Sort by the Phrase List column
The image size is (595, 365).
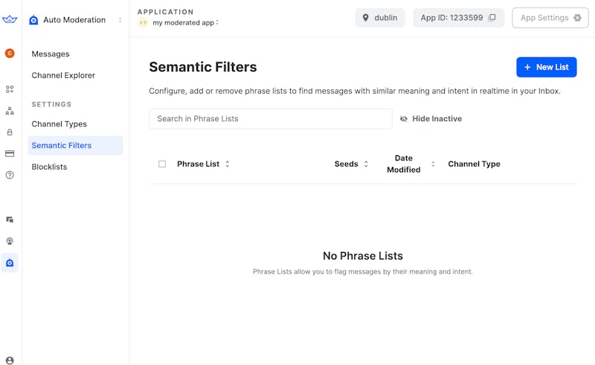pos(203,164)
